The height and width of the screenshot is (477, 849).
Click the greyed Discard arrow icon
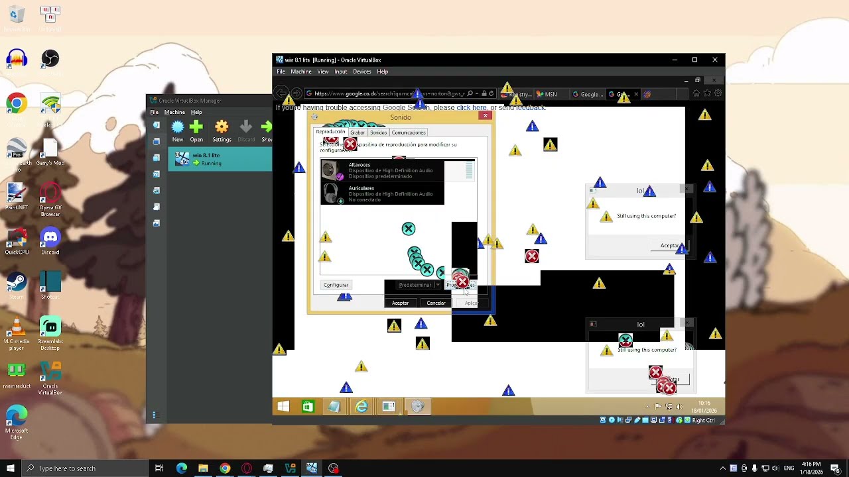246,131
